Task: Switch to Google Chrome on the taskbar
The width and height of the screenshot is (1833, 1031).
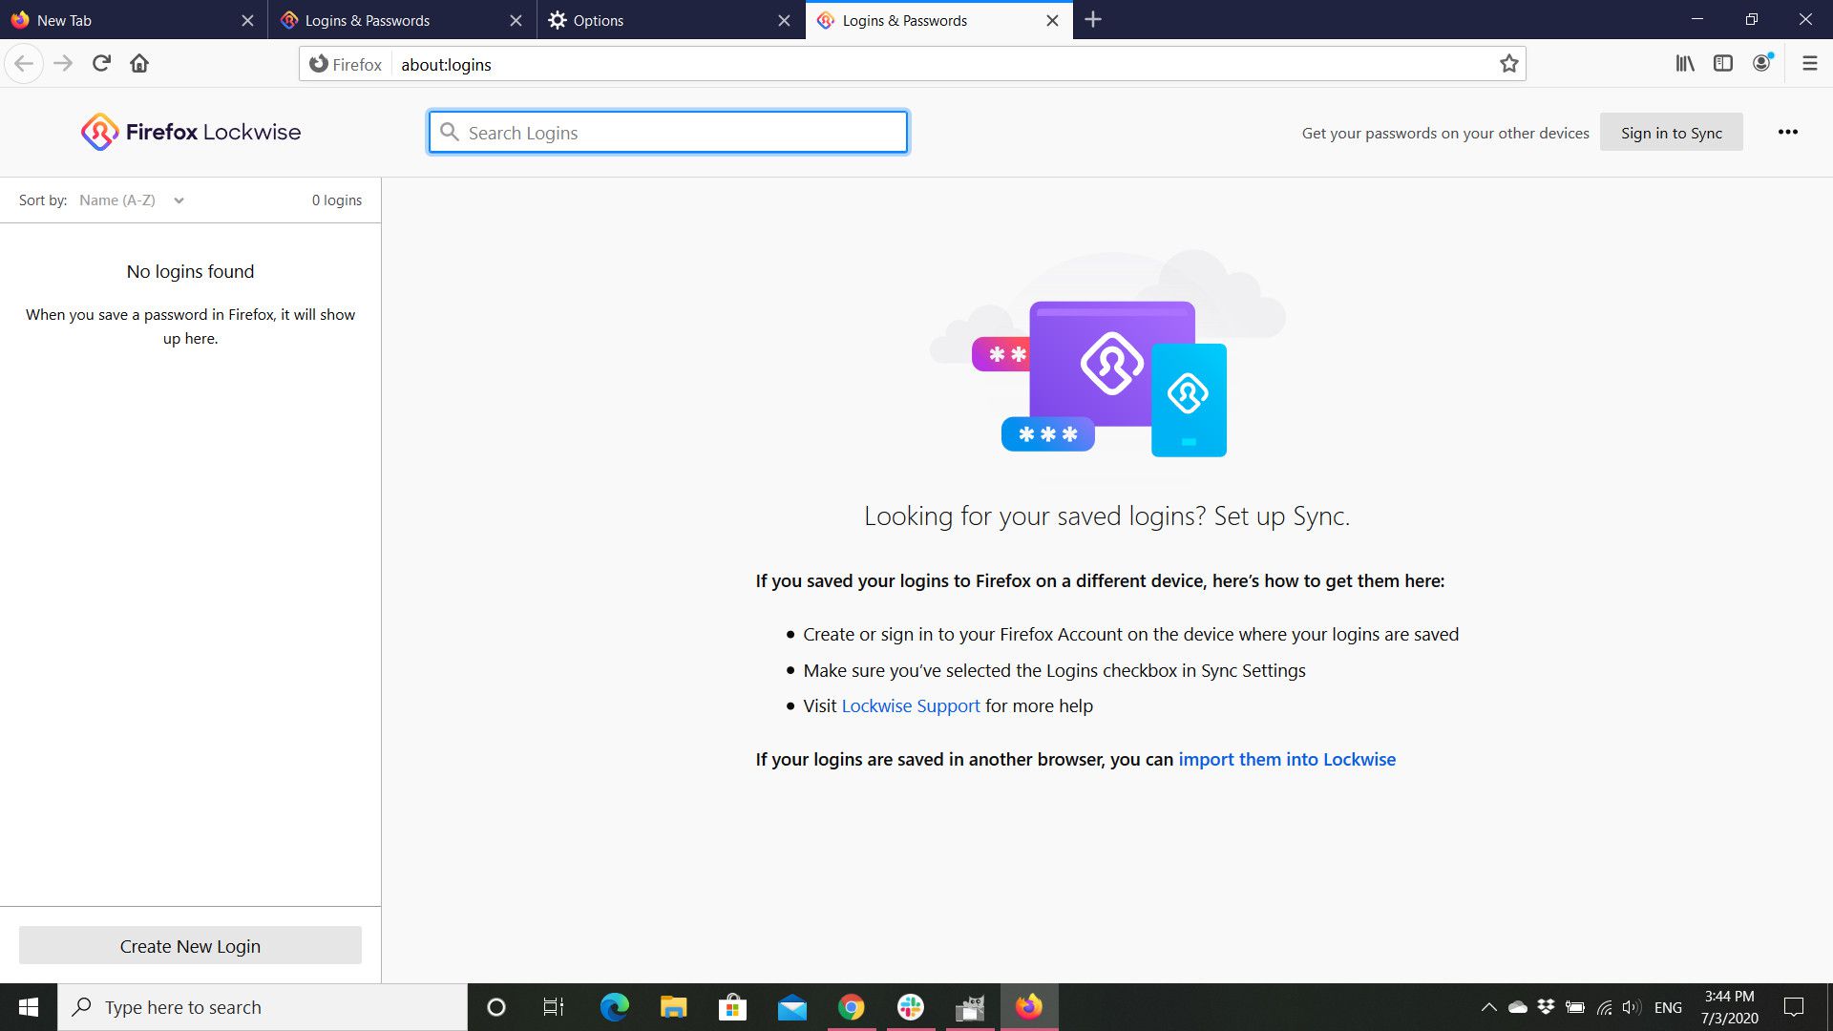Action: tap(851, 1007)
